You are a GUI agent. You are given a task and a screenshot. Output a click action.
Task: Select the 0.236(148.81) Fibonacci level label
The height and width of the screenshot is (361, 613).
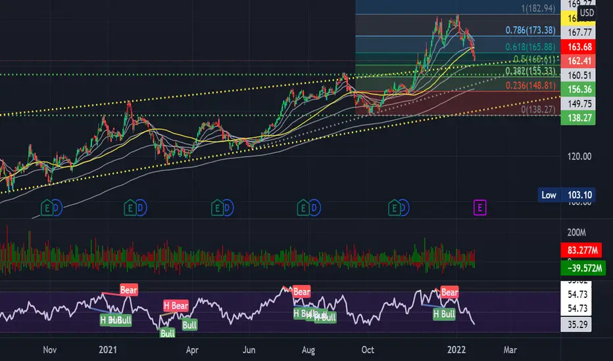[x=530, y=85]
